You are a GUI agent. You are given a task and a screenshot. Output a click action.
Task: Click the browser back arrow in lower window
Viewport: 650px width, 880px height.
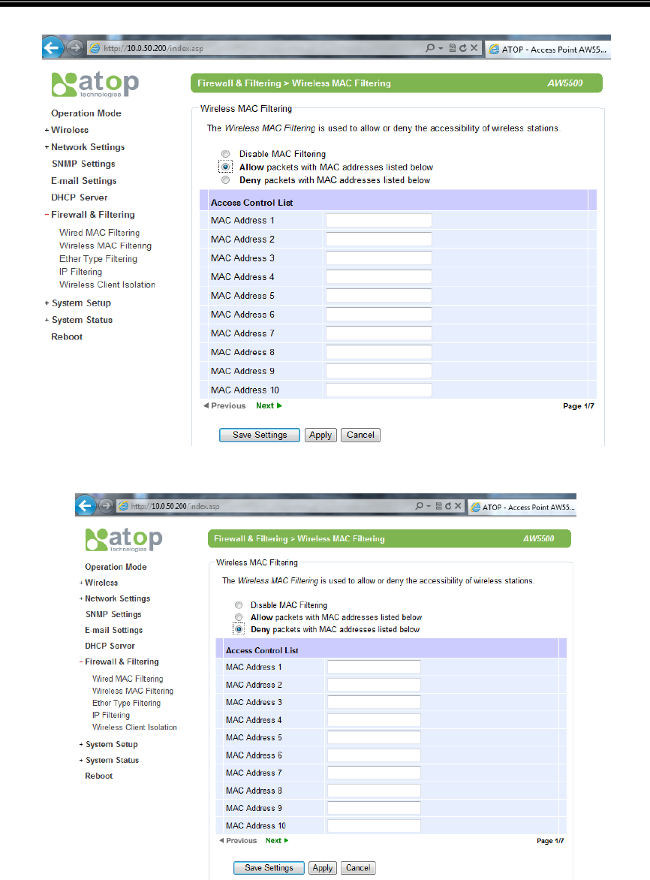coord(85,505)
